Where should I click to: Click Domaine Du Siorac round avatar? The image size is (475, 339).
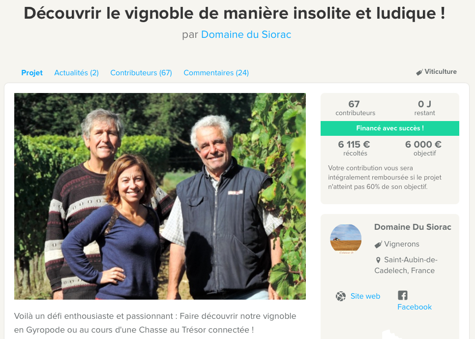[346, 239]
